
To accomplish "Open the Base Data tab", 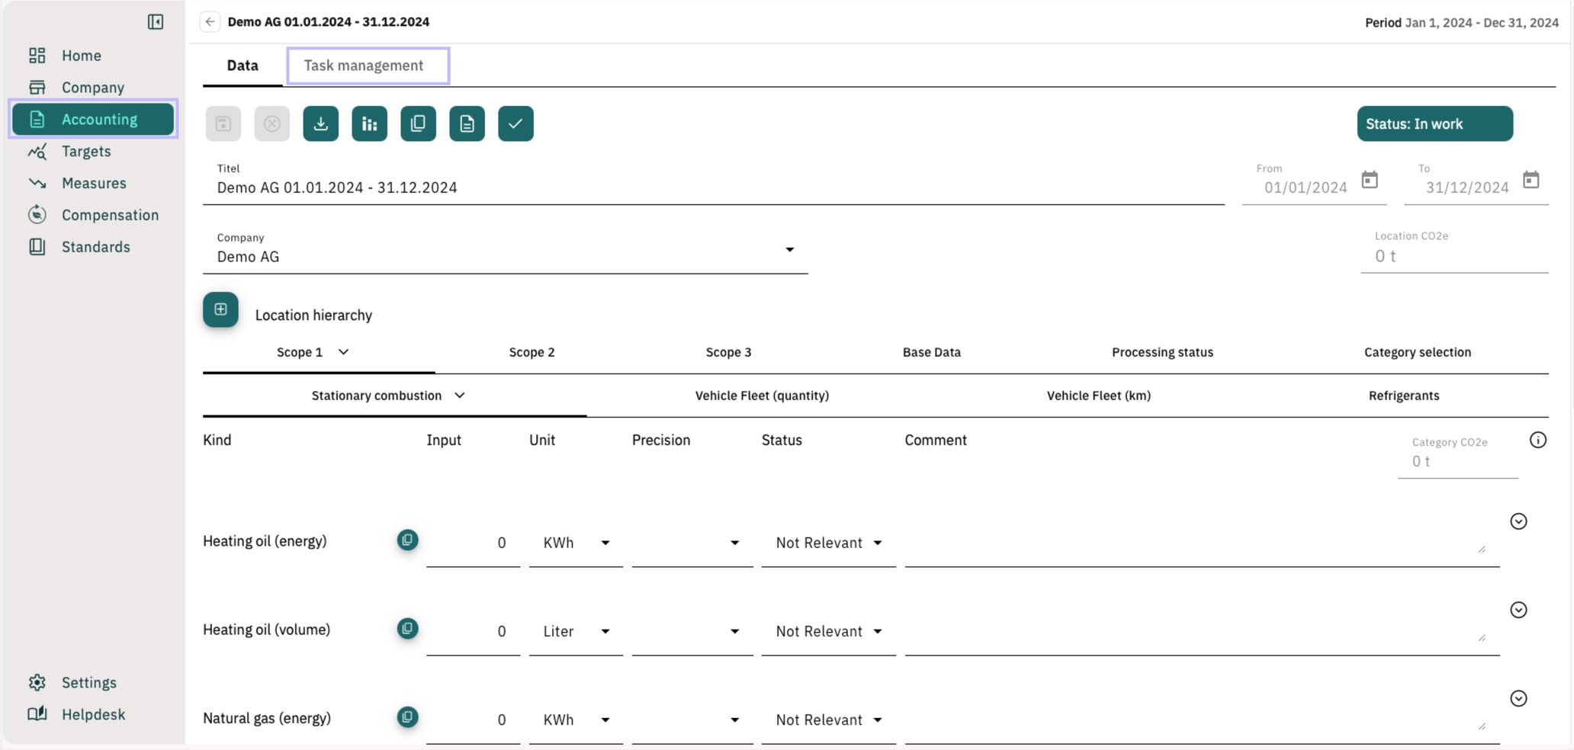I will point(932,352).
